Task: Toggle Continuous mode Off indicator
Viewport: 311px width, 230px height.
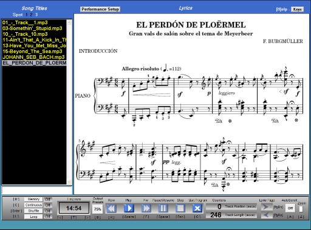Action: [48, 205]
